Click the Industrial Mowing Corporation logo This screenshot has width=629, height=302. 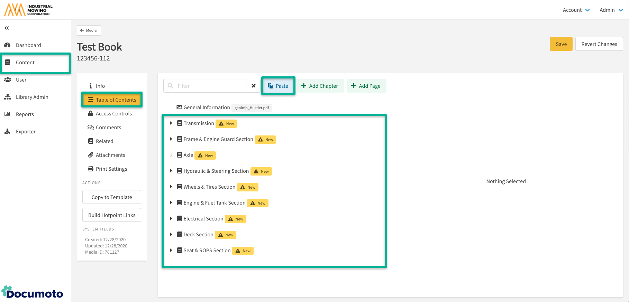pyautogui.click(x=28, y=10)
